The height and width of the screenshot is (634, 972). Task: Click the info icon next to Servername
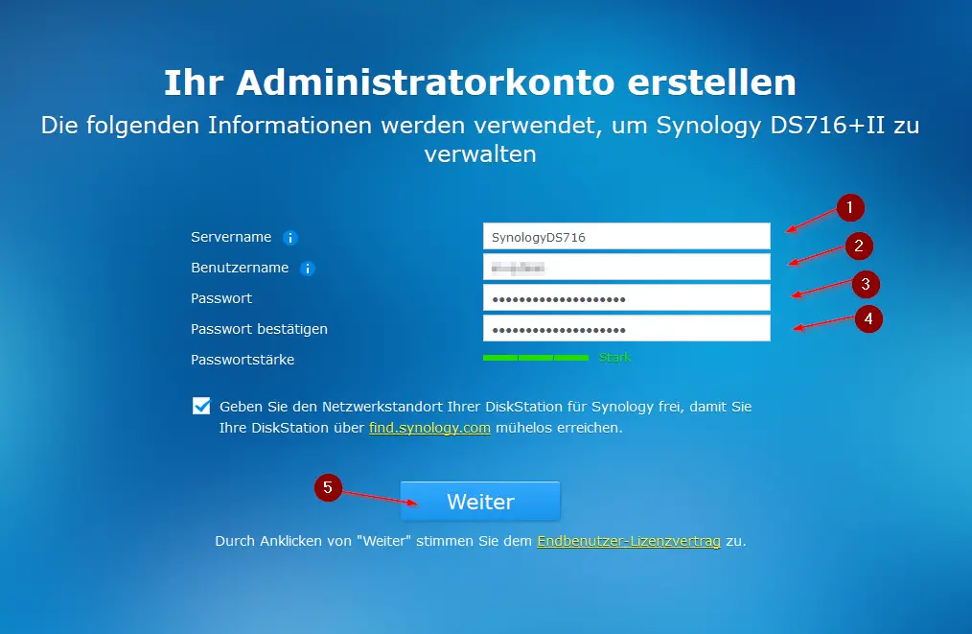pyautogui.click(x=290, y=238)
